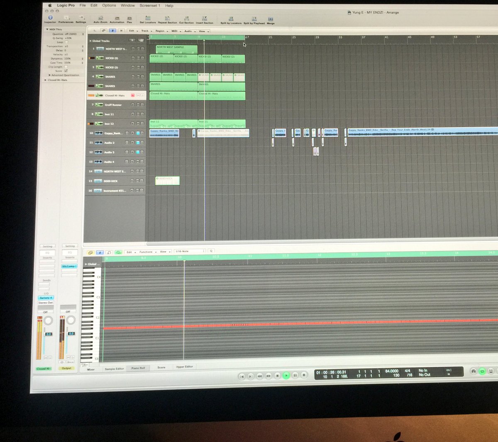Uncheck the Score checkbox in the inspector
The image size is (498, 442).
coord(66,71)
